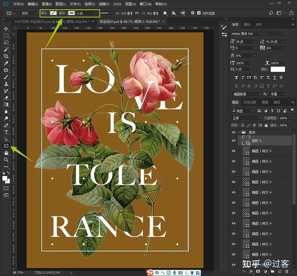Hide the 装饰 group layer
The width and height of the screenshot is (297, 276).
(234, 132)
